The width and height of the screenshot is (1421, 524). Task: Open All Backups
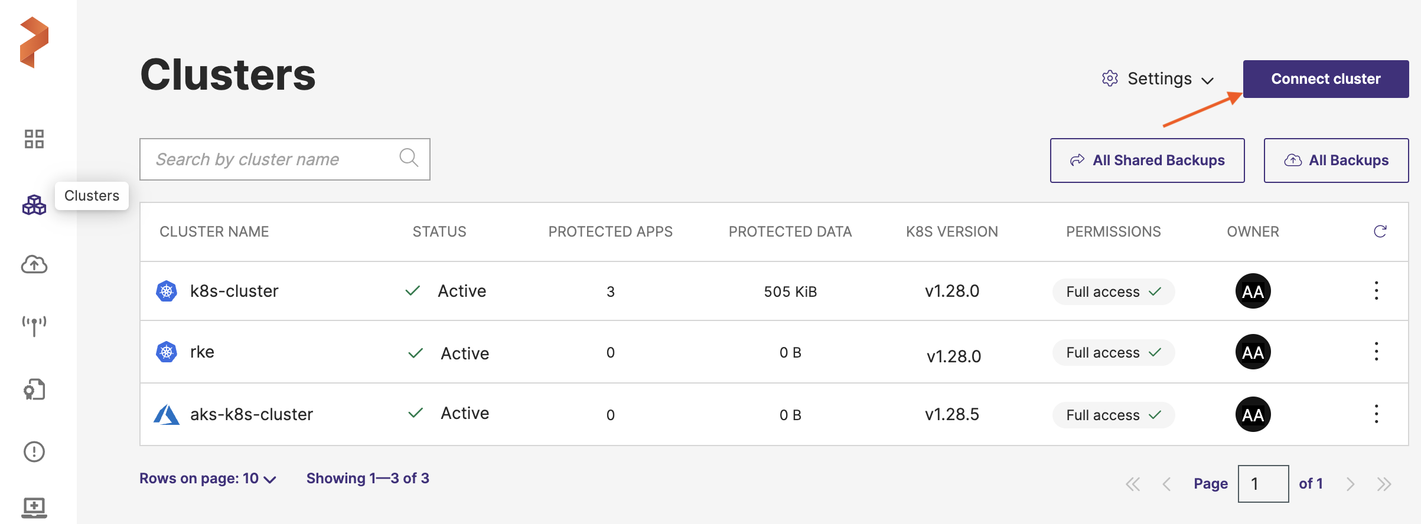pos(1336,161)
